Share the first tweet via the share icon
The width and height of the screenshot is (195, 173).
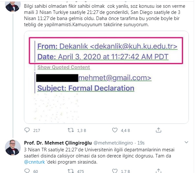coord(158,130)
